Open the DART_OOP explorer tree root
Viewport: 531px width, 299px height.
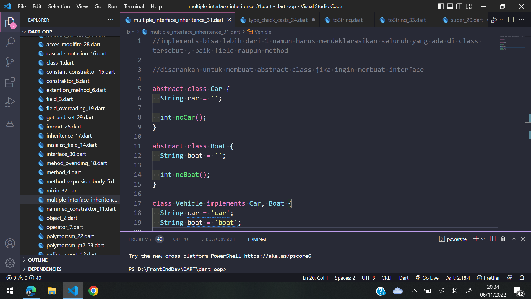[40, 32]
